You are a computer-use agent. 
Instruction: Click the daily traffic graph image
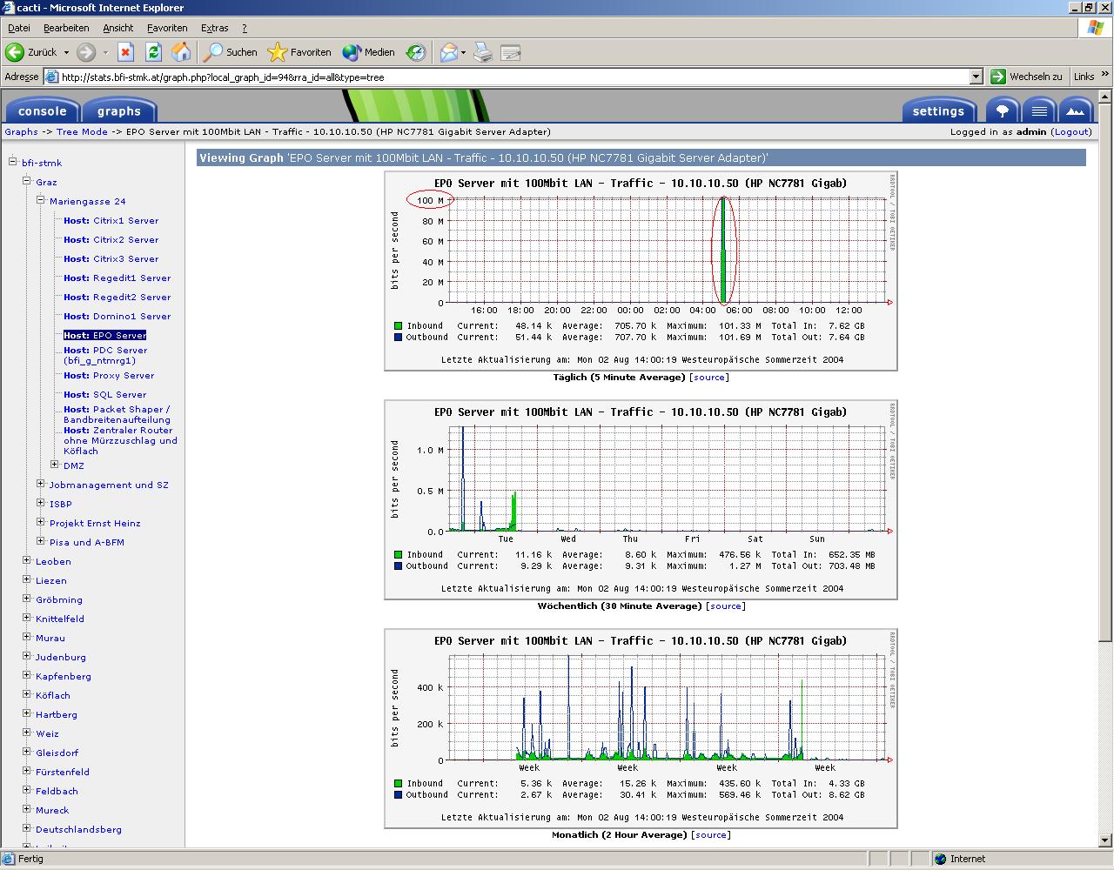click(x=641, y=271)
